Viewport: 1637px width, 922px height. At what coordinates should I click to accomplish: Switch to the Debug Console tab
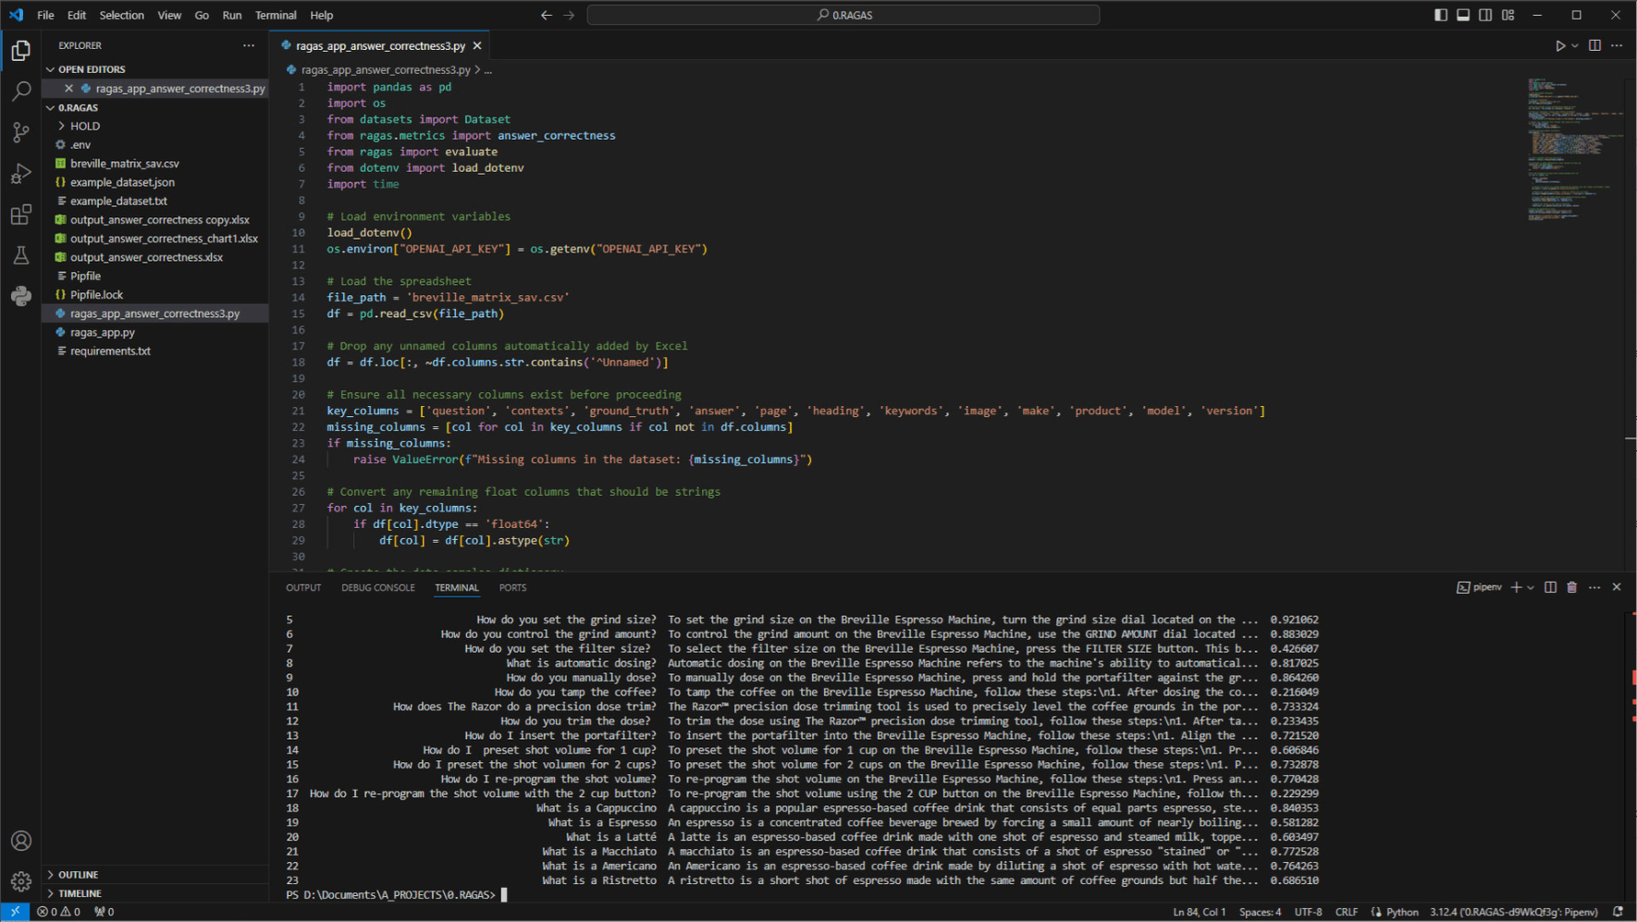click(378, 588)
